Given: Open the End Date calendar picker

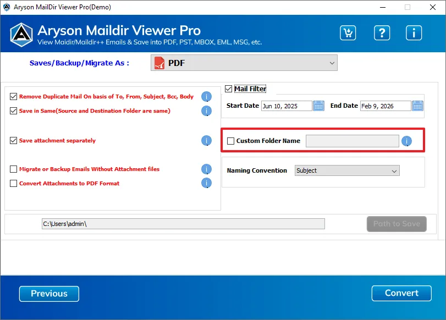Looking at the screenshot, I should [417, 106].
